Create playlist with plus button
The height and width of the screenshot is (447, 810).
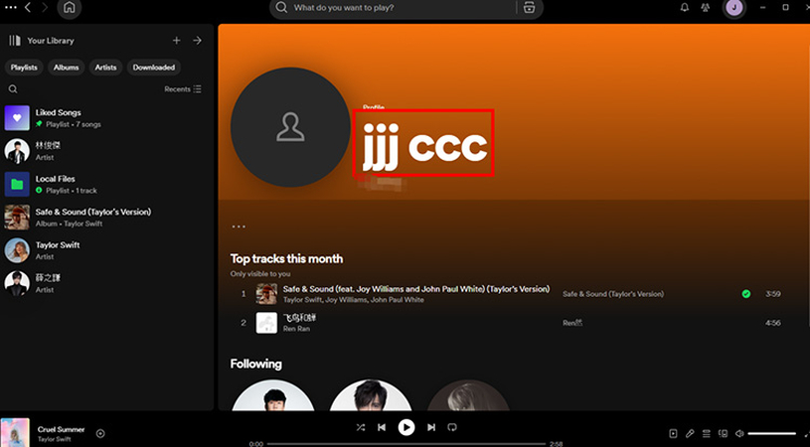pos(177,41)
